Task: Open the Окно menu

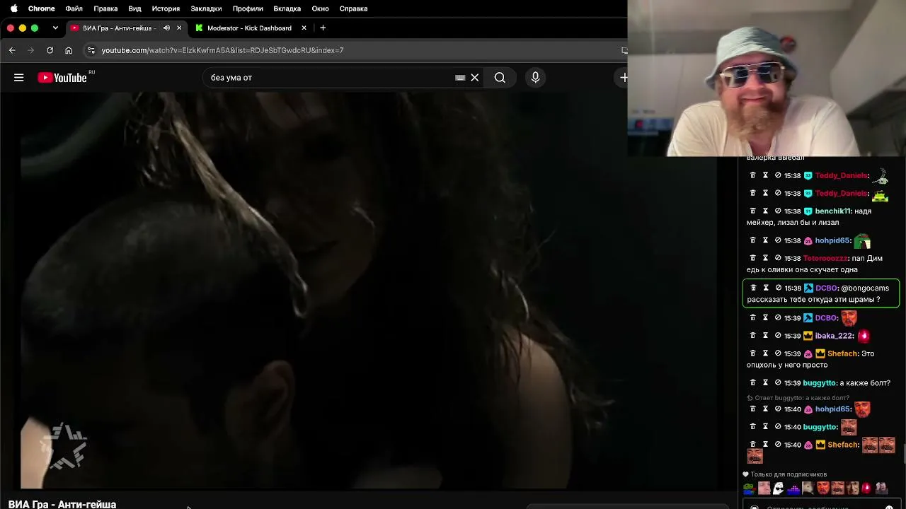Action: [320, 8]
